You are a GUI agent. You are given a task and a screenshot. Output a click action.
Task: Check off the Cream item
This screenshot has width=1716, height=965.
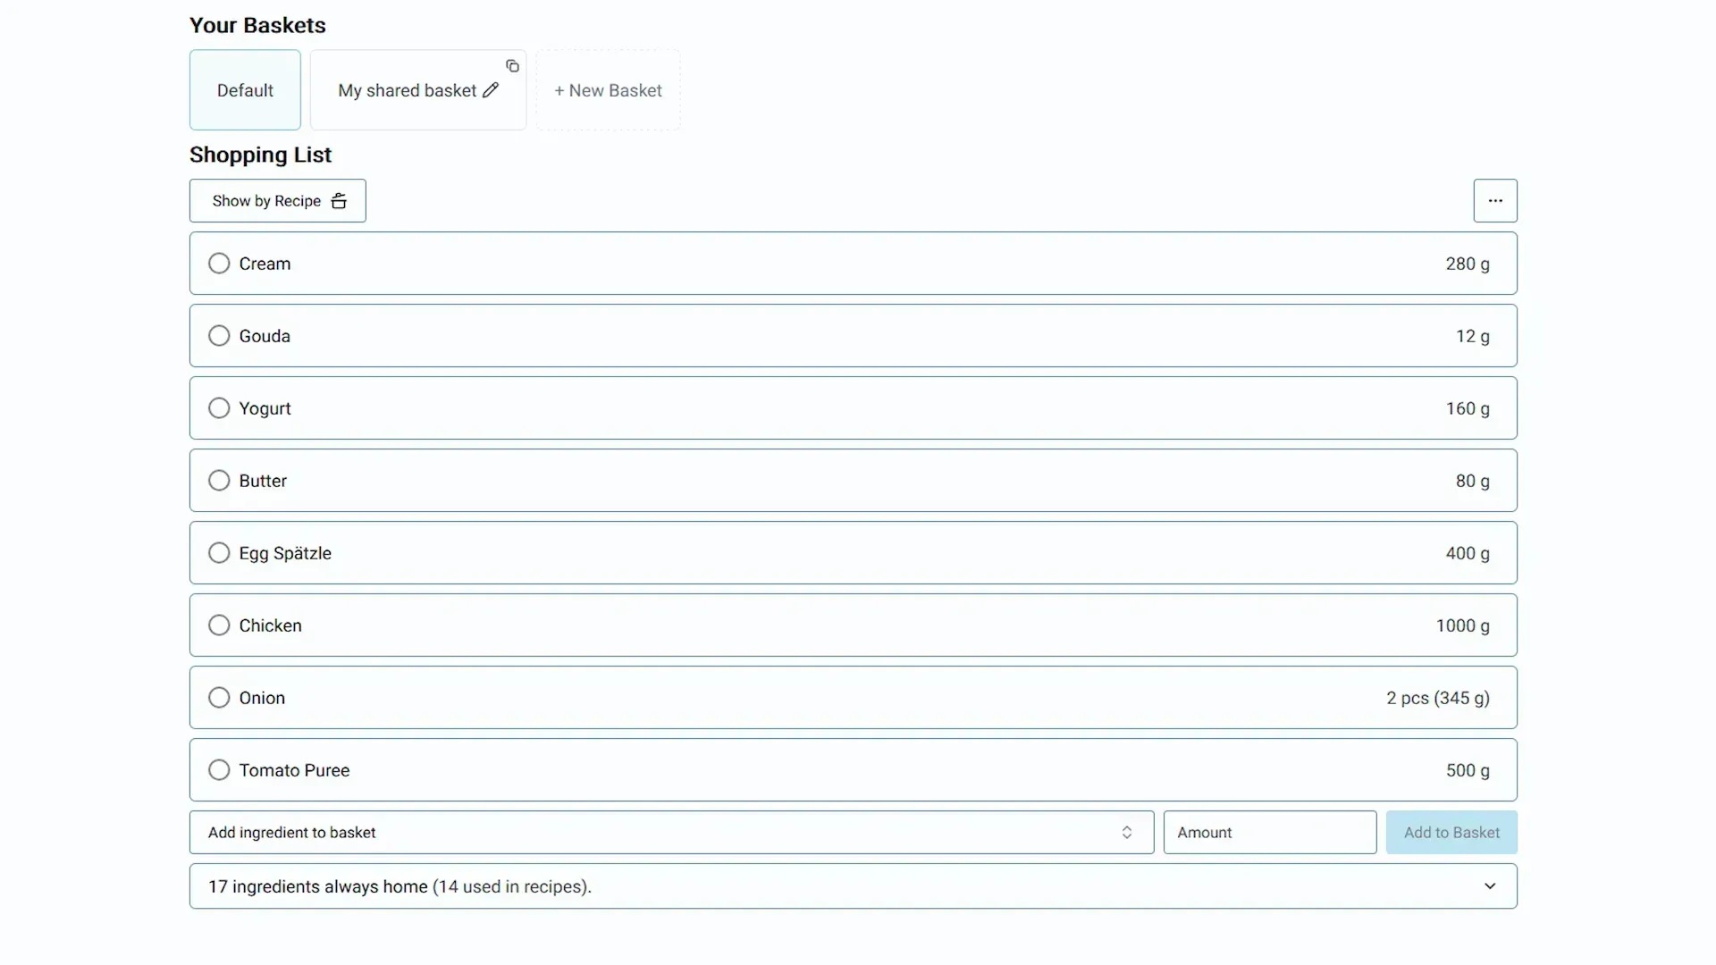coord(219,264)
